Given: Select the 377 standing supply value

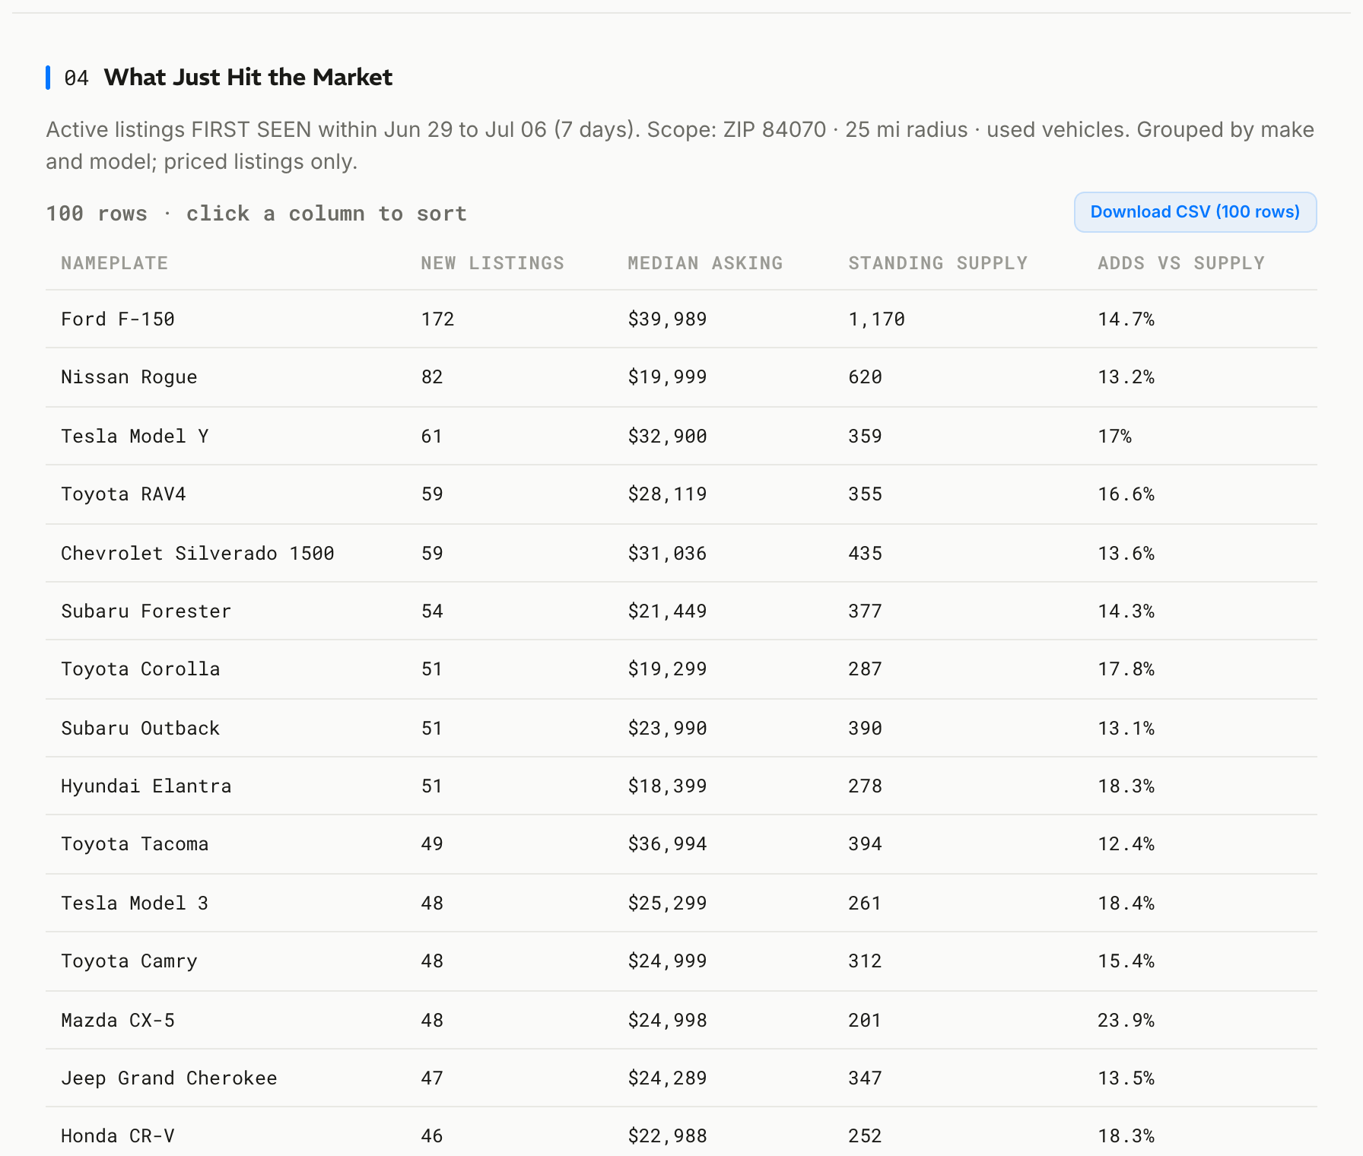Looking at the screenshot, I should point(865,611).
